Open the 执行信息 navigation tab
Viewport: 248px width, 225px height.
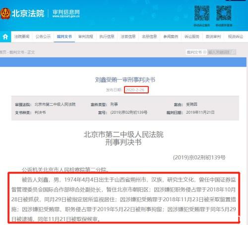107,37
